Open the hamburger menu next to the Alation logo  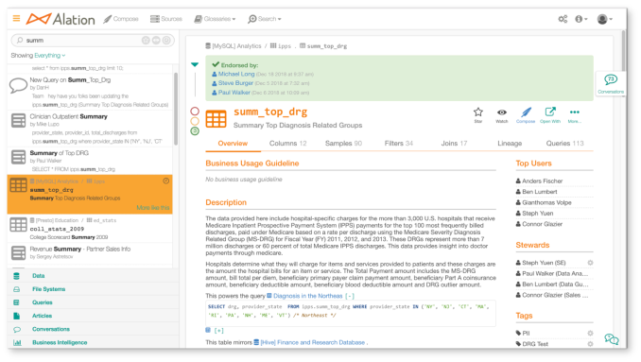click(x=16, y=18)
